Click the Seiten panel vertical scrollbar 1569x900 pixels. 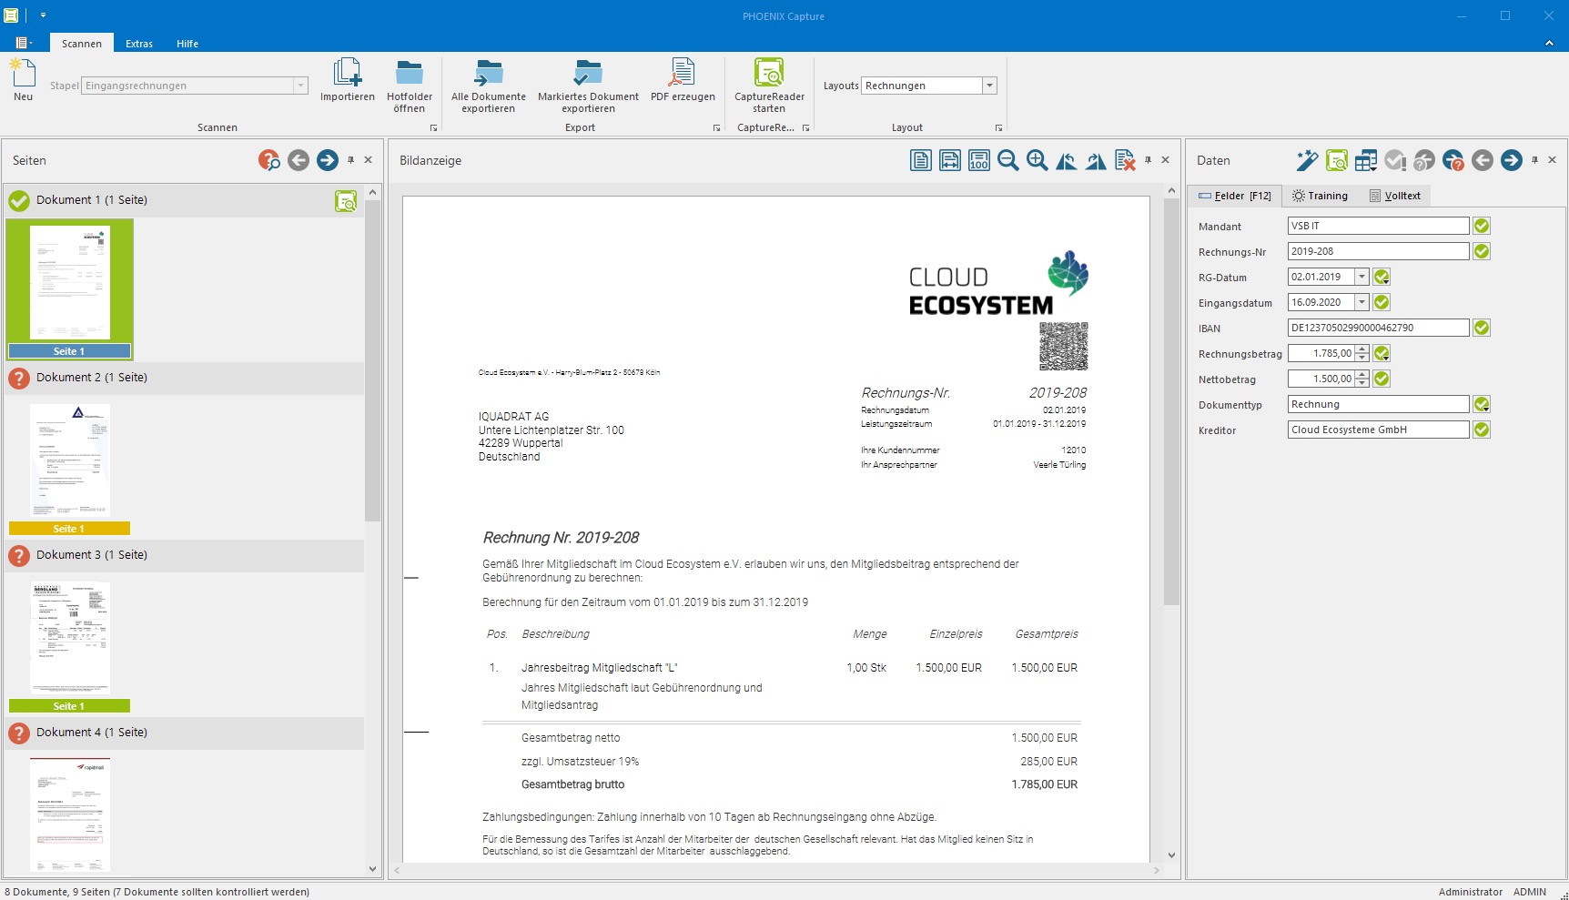pyautogui.click(x=372, y=360)
